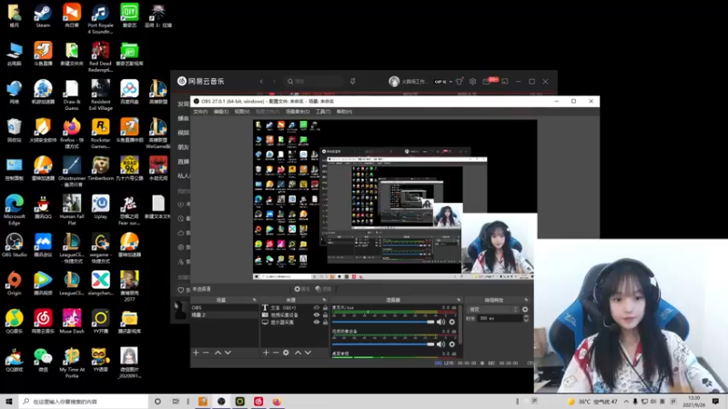Expand NetEase account dropdown arrow
This screenshot has height=409, width=728.
(x=450, y=82)
